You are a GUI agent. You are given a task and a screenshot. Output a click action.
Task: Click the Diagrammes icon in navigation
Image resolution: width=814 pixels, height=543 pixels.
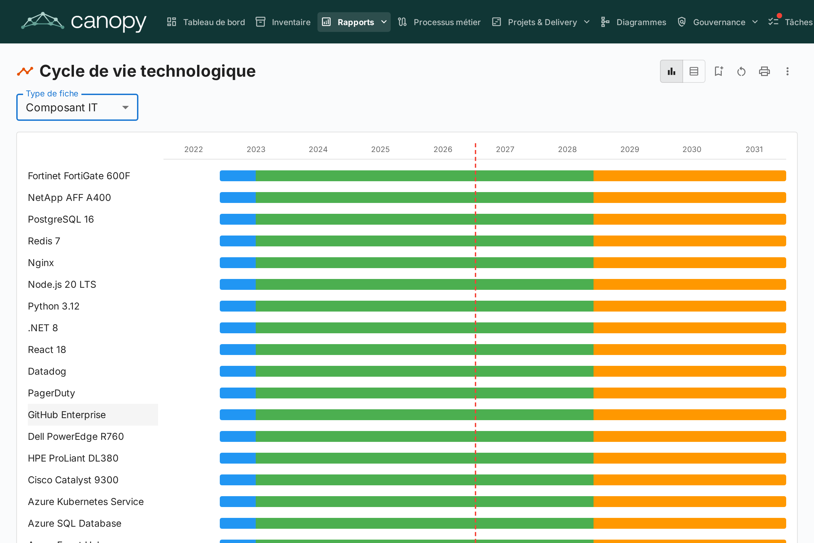pos(605,22)
